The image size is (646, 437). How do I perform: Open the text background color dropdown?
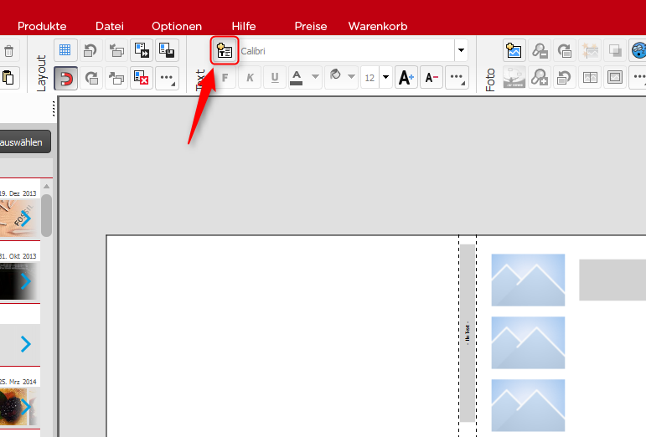[x=351, y=77]
